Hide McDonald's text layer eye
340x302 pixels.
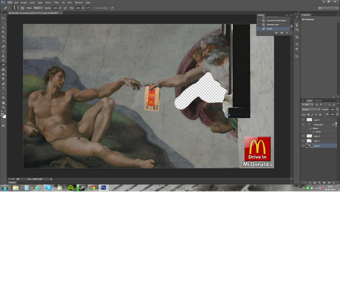click(x=303, y=124)
